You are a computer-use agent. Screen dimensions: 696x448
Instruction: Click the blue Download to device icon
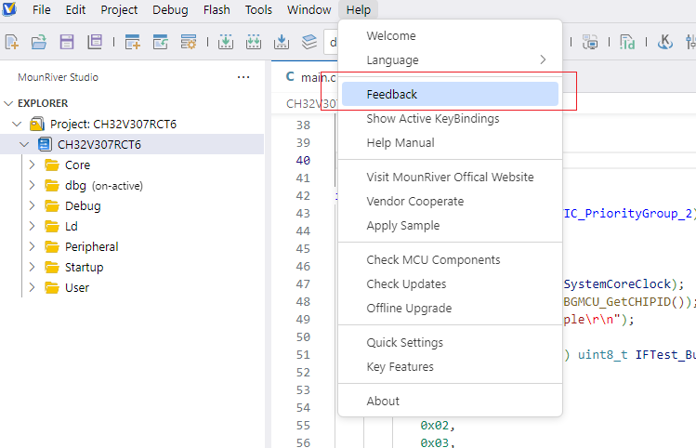click(282, 42)
